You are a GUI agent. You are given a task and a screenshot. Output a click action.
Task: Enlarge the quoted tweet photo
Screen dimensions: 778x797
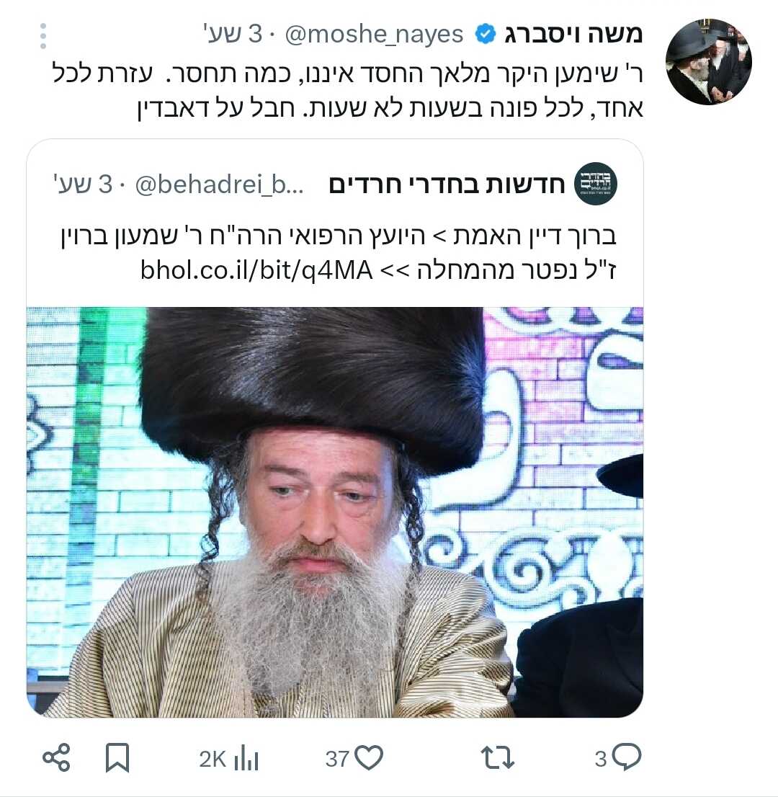(x=335, y=512)
